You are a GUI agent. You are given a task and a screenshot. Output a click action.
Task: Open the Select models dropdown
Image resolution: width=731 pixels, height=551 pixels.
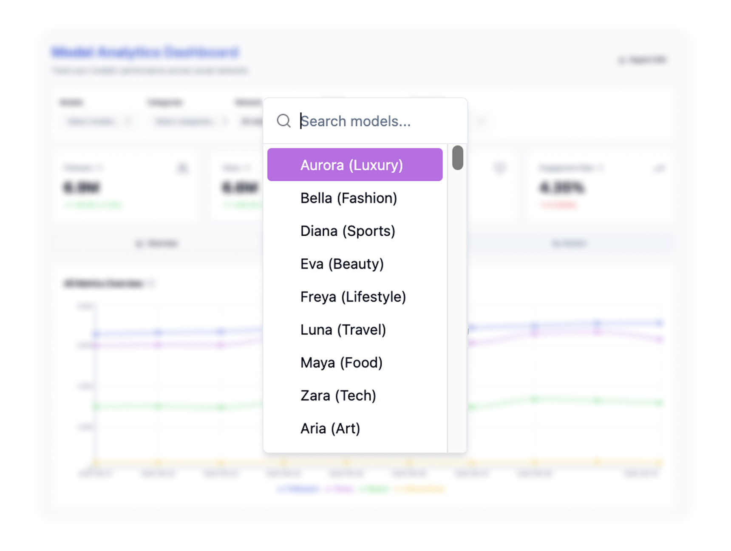(99, 121)
